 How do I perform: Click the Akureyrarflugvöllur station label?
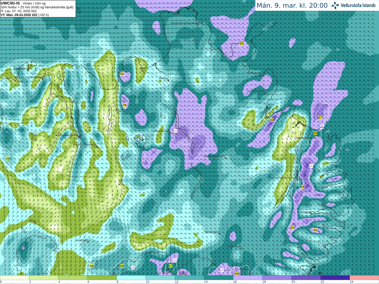point(67,135)
